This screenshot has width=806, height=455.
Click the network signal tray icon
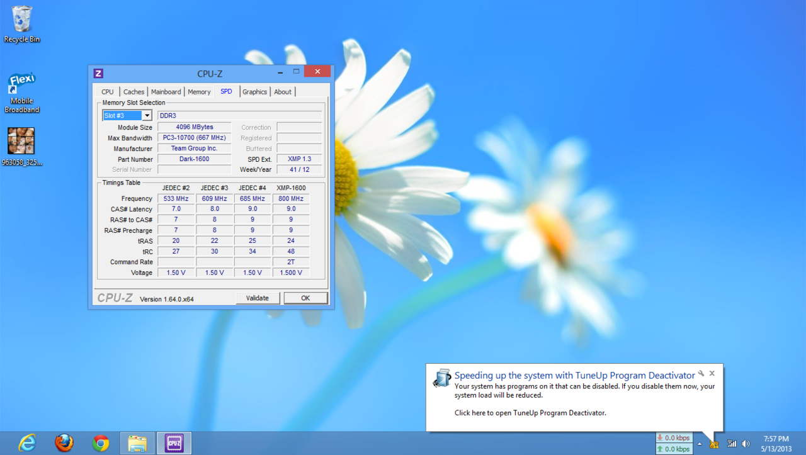click(732, 444)
